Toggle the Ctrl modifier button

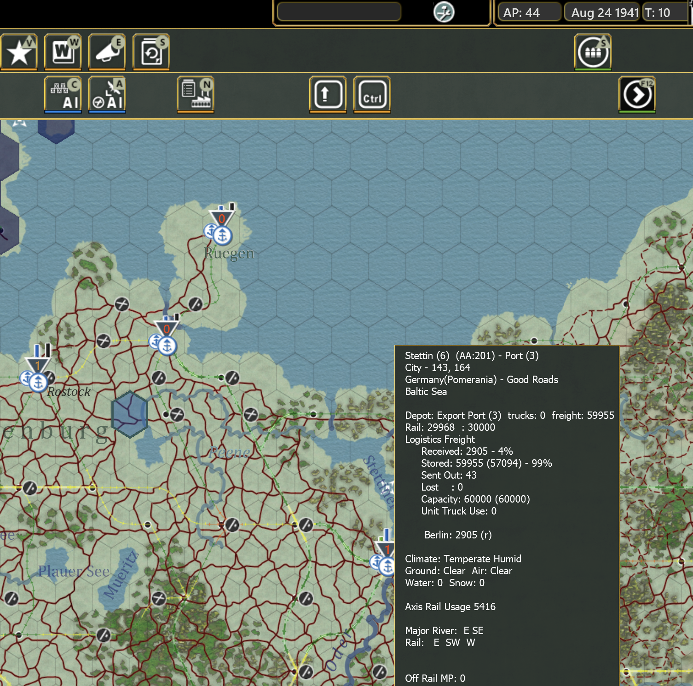tap(371, 94)
